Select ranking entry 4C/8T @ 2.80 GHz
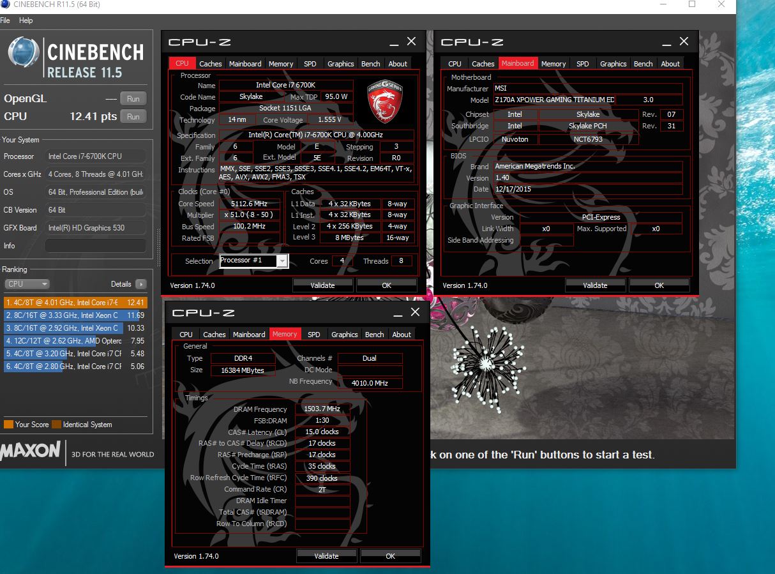 click(x=75, y=366)
